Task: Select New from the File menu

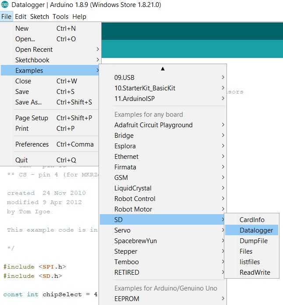Action: tap(22, 29)
